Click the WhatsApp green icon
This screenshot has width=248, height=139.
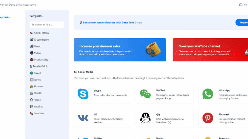(208, 94)
